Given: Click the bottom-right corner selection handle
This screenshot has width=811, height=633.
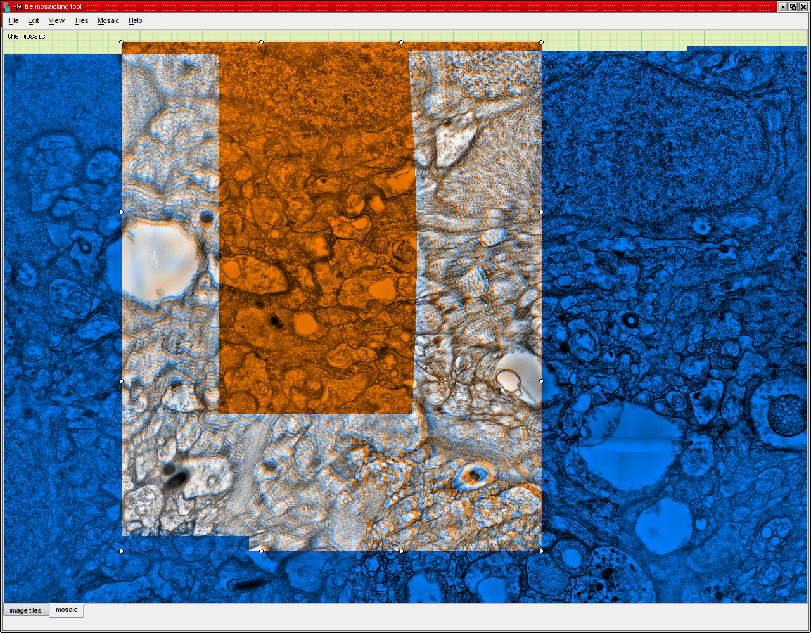Looking at the screenshot, I should coord(541,551).
